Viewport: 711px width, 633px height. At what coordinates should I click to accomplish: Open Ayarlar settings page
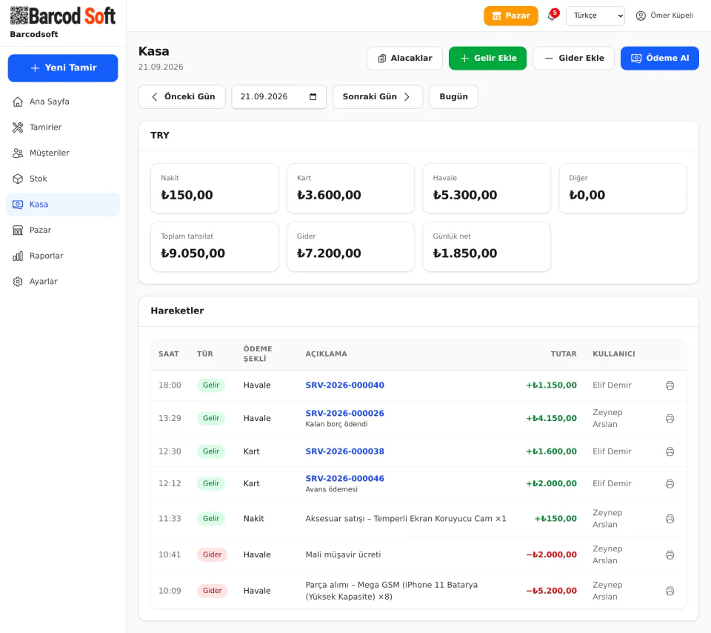pyautogui.click(x=63, y=282)
